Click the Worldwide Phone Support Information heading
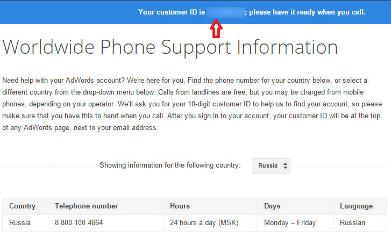The image size is (391, 238). pos(170,47)
